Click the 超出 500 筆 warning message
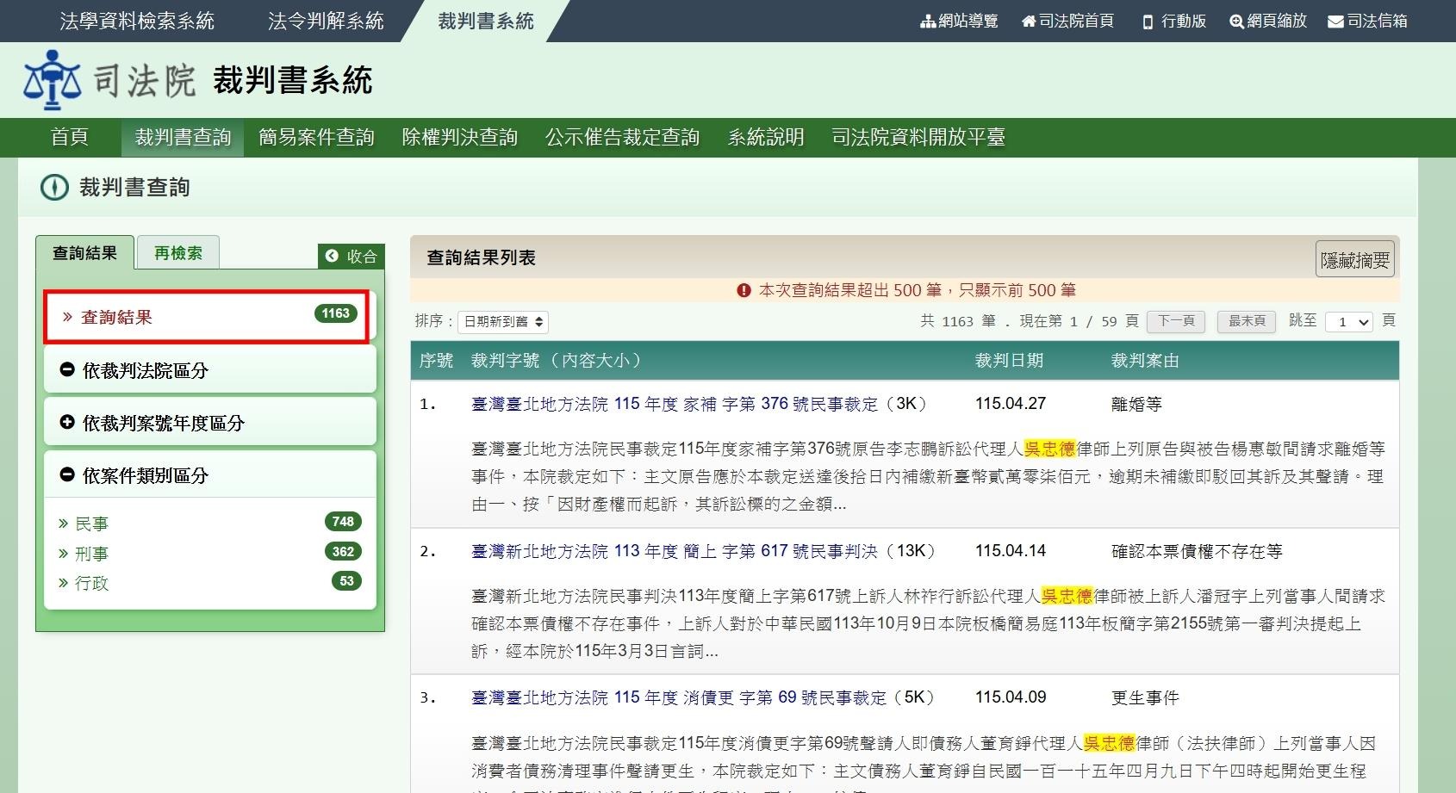The height and width of the screenshot is (793, 1456). point(906,290)
